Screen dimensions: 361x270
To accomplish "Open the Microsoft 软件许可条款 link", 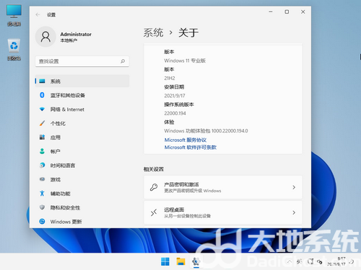I will pos(191,148).
